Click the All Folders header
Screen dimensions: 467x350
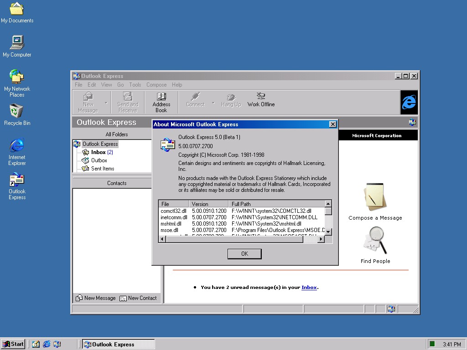click(116, 134)
